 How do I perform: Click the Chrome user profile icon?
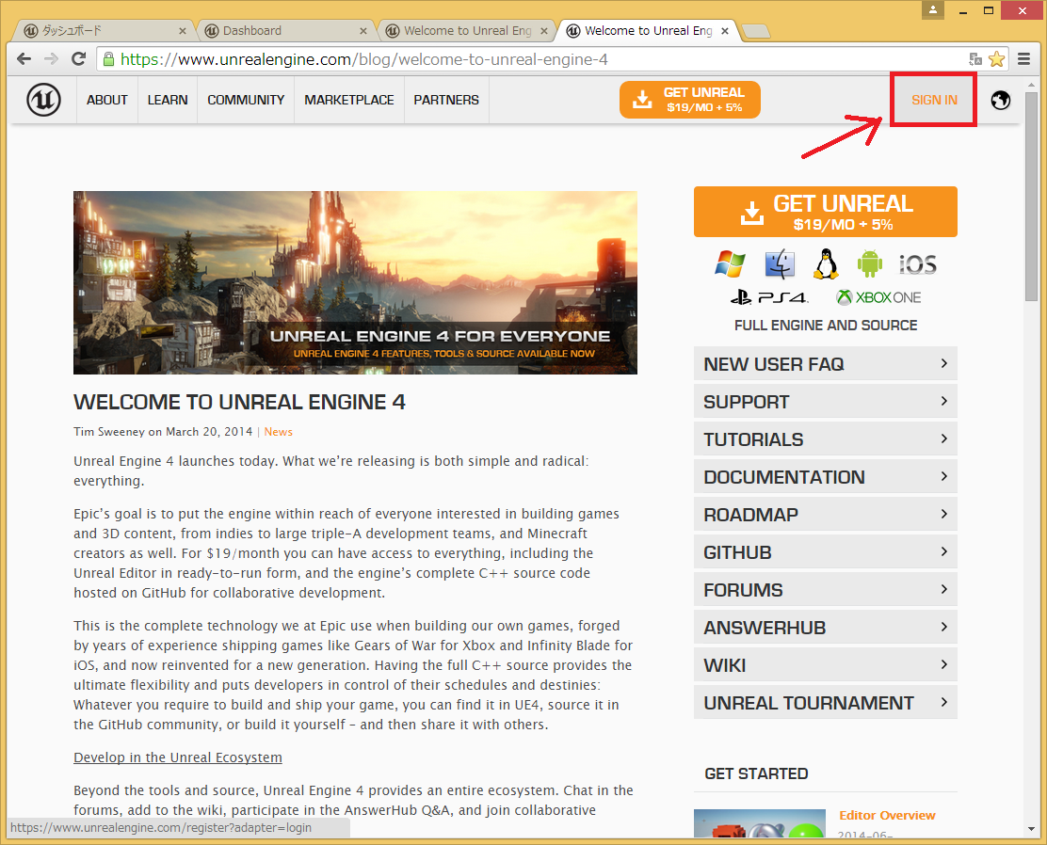[933, 9]
